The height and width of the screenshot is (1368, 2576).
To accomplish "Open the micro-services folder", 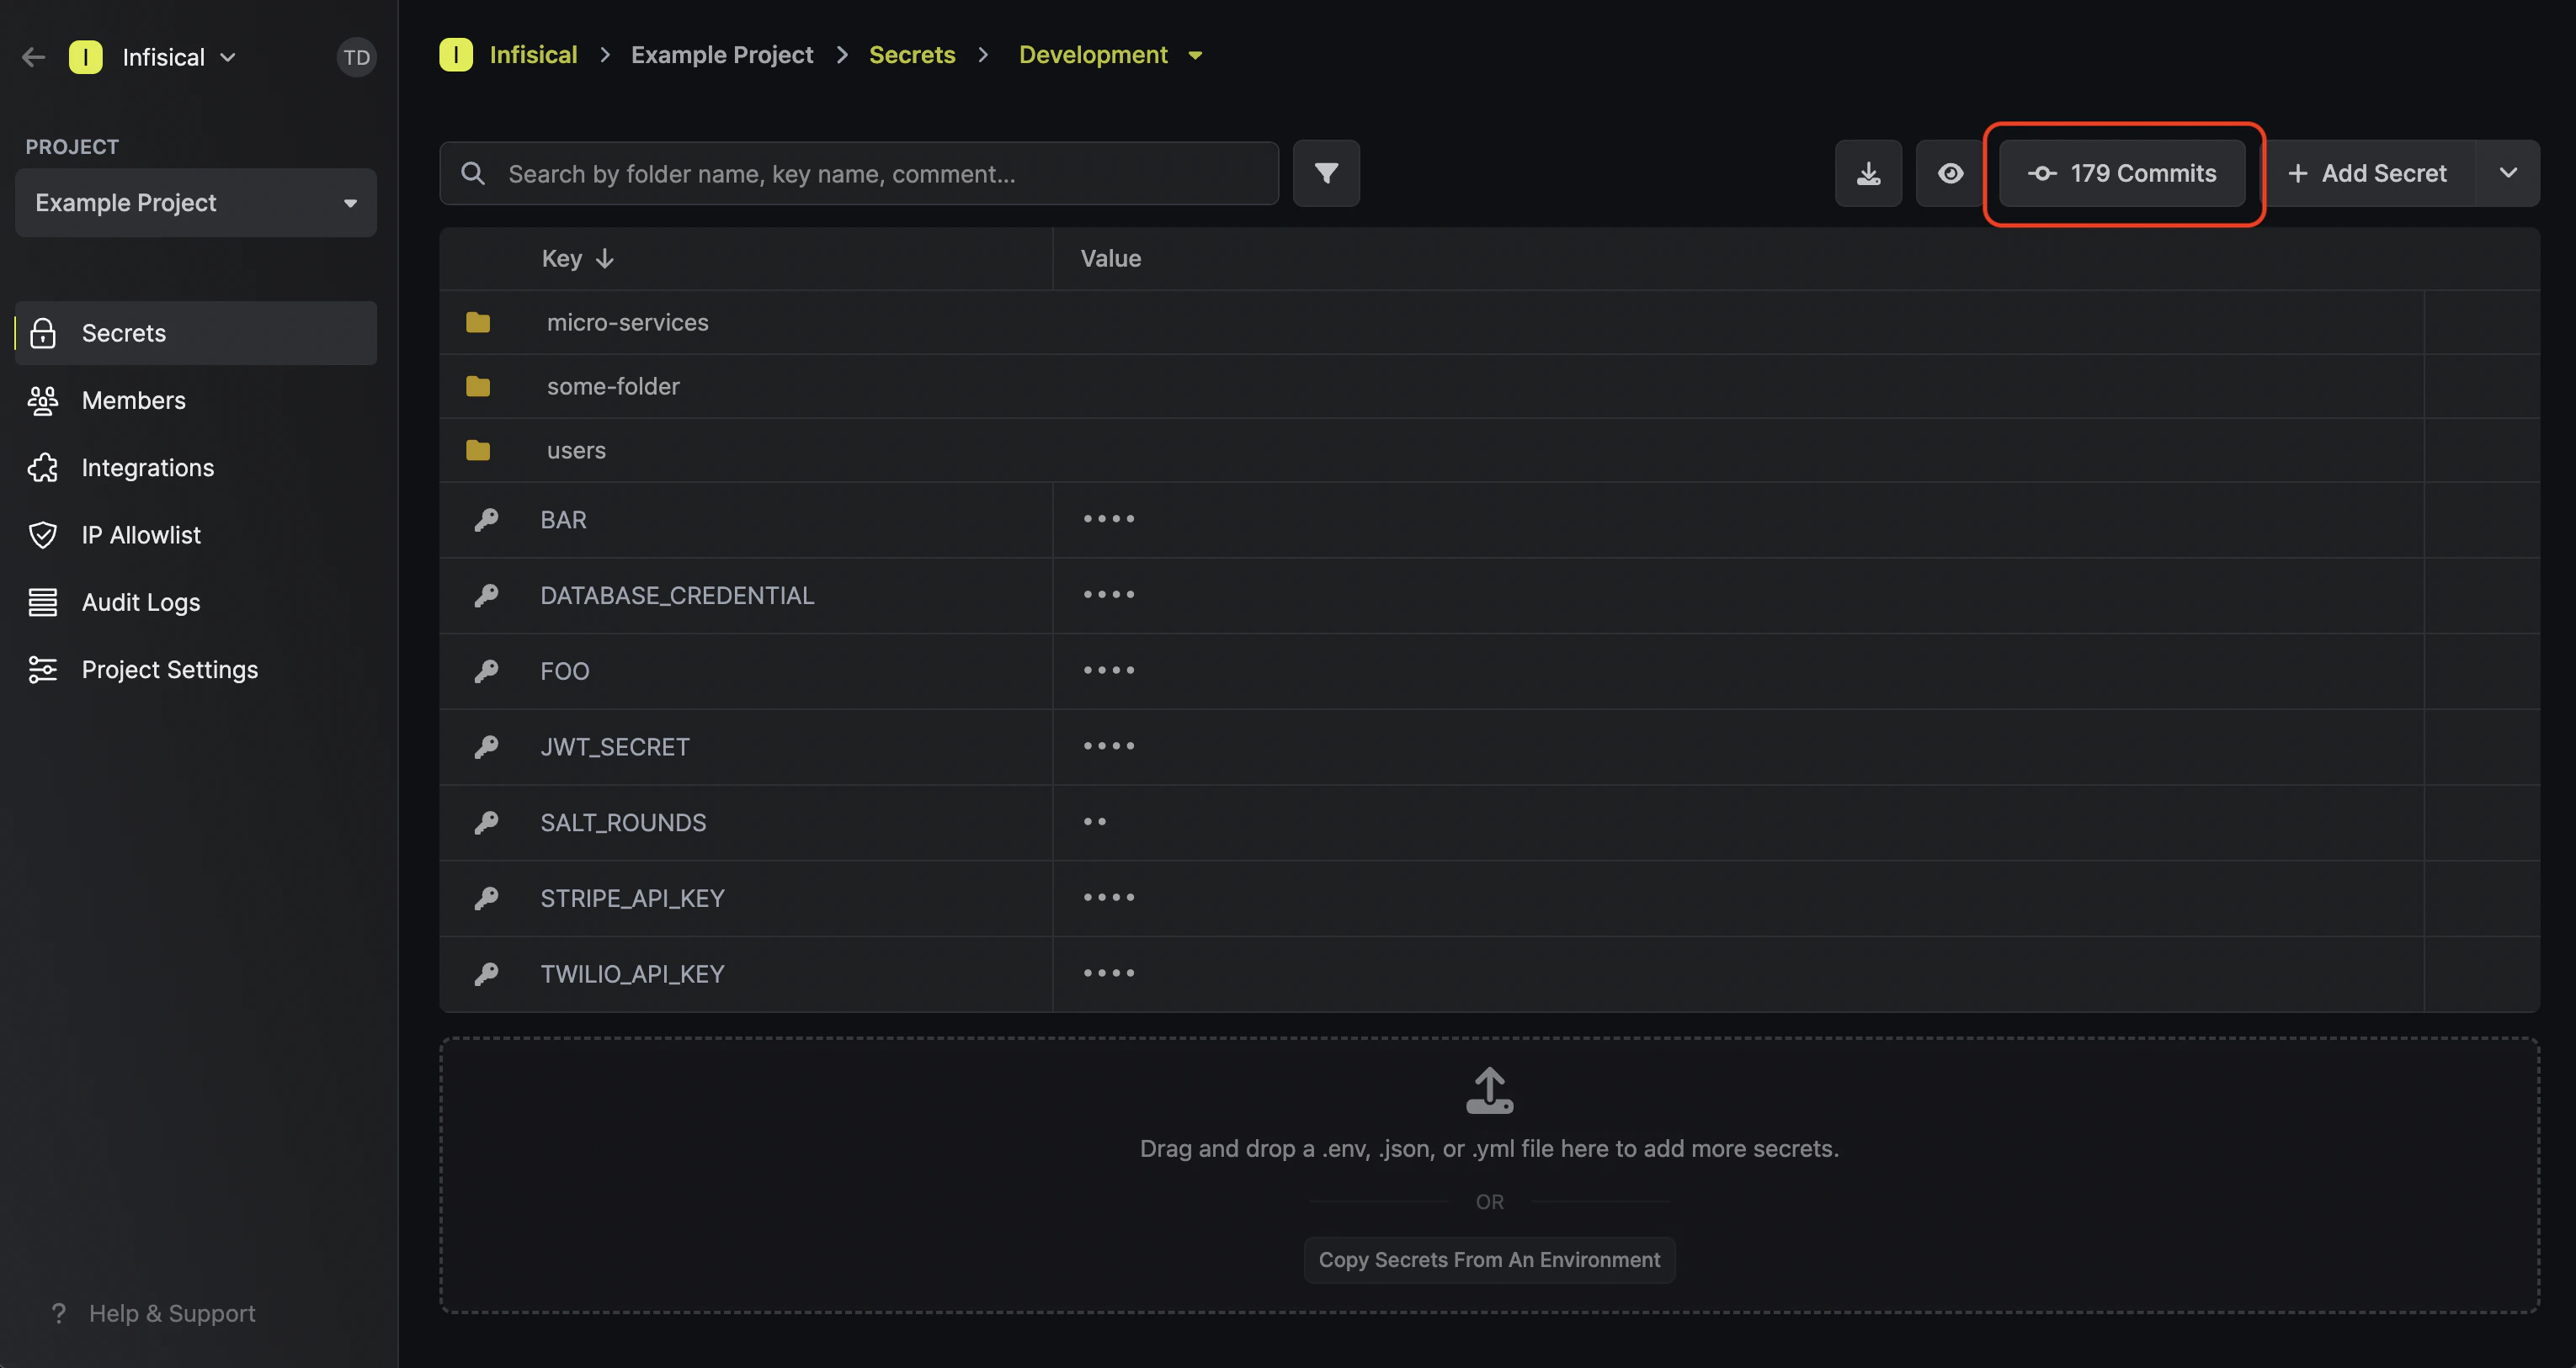I will point(627,323).
